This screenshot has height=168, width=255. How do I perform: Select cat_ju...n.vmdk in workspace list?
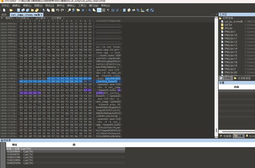coord(233,22)
